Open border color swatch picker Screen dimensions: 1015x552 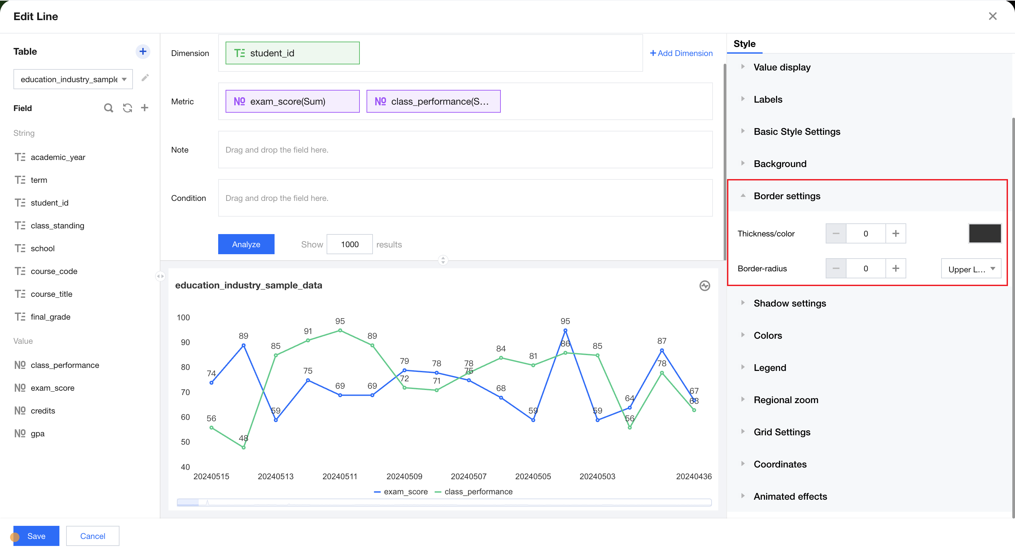point(985,233)
